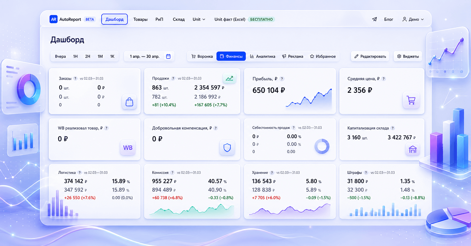The height and width of the screenshot is (246, 471).
Task: Click the shopping bag icon in Заказы
Action: pyautogui.click(x=129, y=102)
